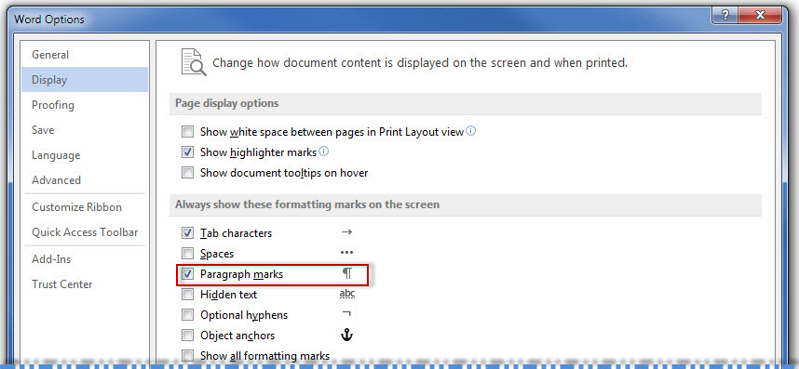Enable Show document tooltips on hover
Screen dimensions: 799x369
tap(188, 173)
